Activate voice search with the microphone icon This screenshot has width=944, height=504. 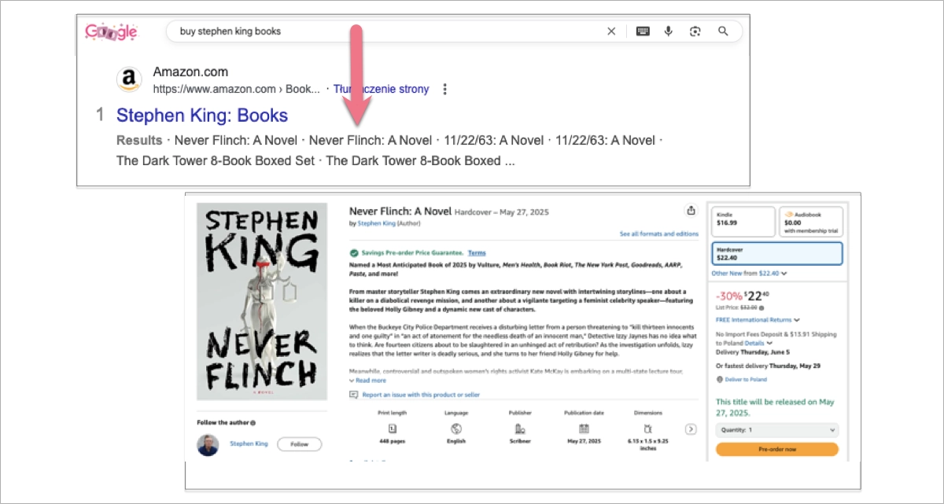coord(668,31)
